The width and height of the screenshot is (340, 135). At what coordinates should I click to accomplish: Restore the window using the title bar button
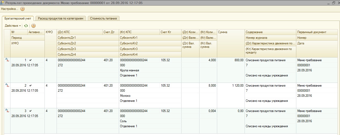pyautogui.click(x=334, y=3)
